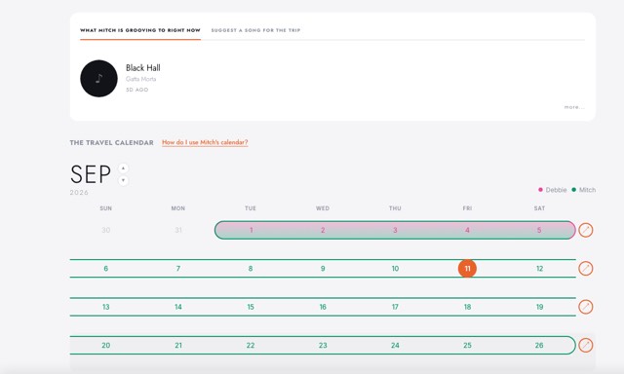Screen dimensions: 624x374
Task: Open the Black Hall song title
Action: tap(143, 68)
